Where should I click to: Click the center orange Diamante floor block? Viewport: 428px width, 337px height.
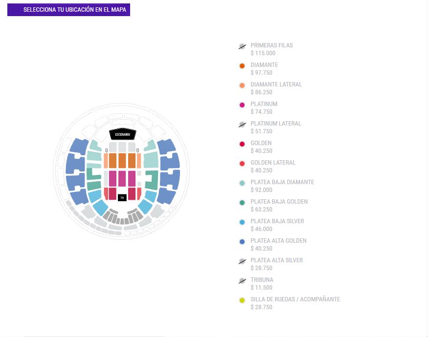click(122, 161)
